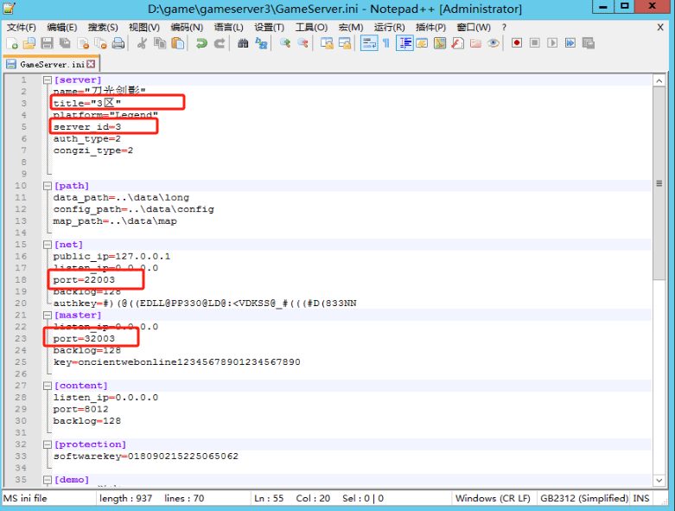Click the Windows (CR LF) status field
This screenshot has height=511, width=675.
[493, 499]
